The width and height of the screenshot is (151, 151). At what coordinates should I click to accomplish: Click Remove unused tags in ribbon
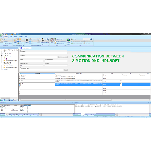(77, 41)
